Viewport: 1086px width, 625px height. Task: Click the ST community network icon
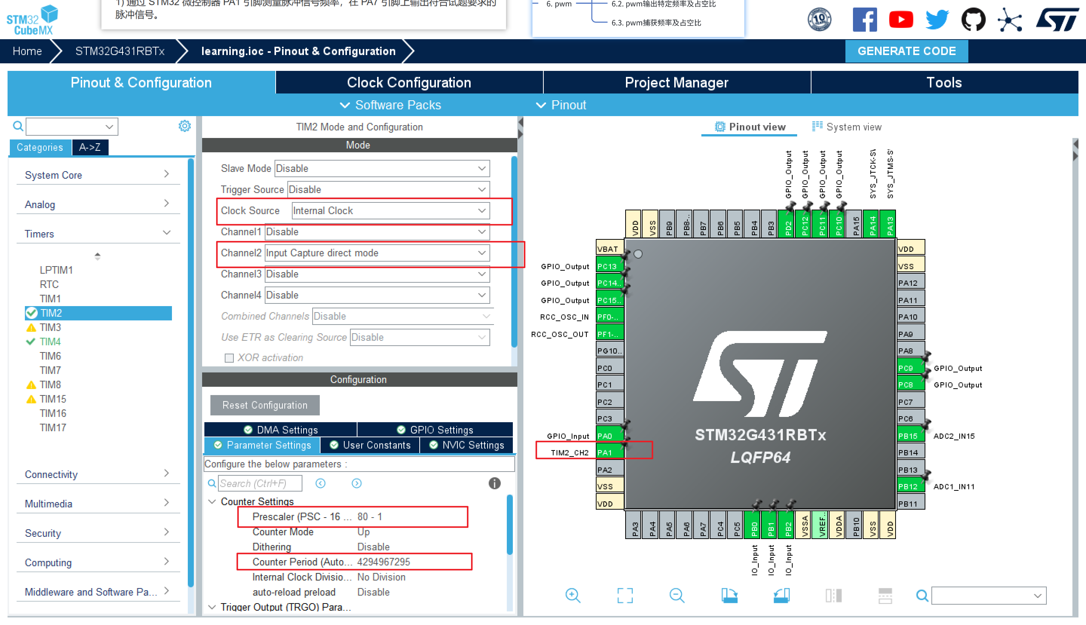1009,20
